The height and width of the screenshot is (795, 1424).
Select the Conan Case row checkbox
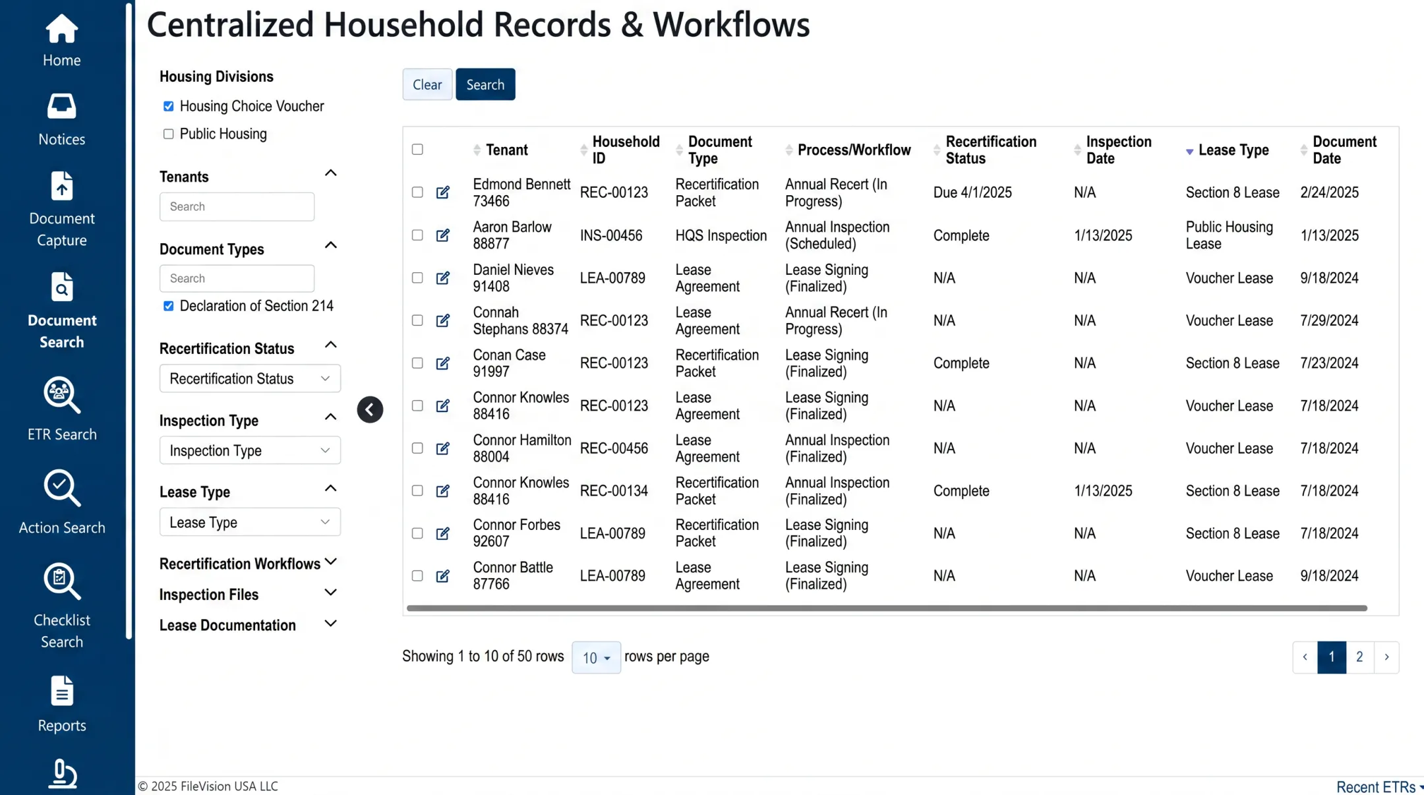pyautogui.click(x=417, y=363)
